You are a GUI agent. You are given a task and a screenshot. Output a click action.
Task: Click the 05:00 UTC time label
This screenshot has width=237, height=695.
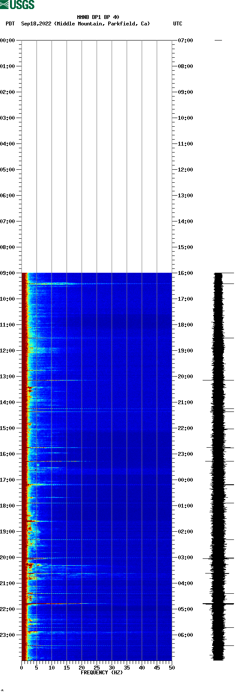tap(185, 609)
